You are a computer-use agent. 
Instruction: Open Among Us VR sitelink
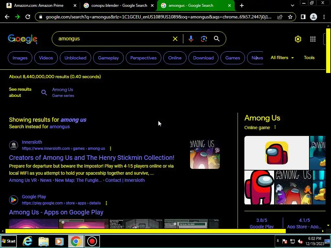(23, 180)
